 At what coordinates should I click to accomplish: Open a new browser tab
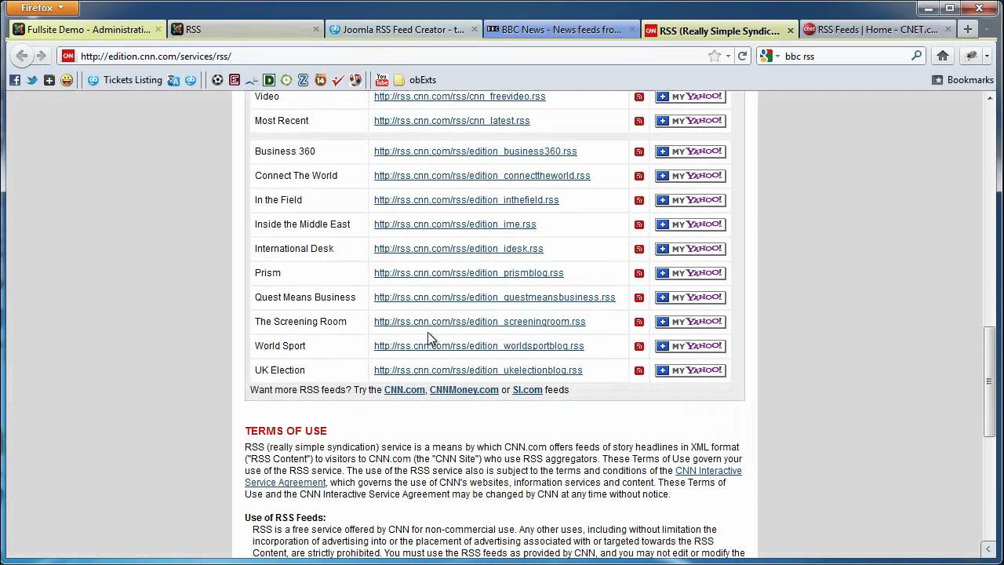(x=968, y=30)
